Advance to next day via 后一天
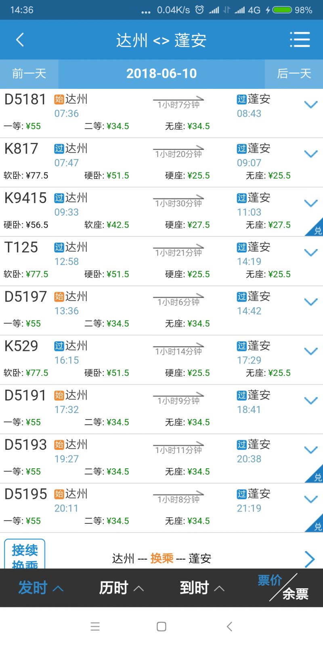The width and height of the screenshot is (323, 646). click(x=294, y=73)
